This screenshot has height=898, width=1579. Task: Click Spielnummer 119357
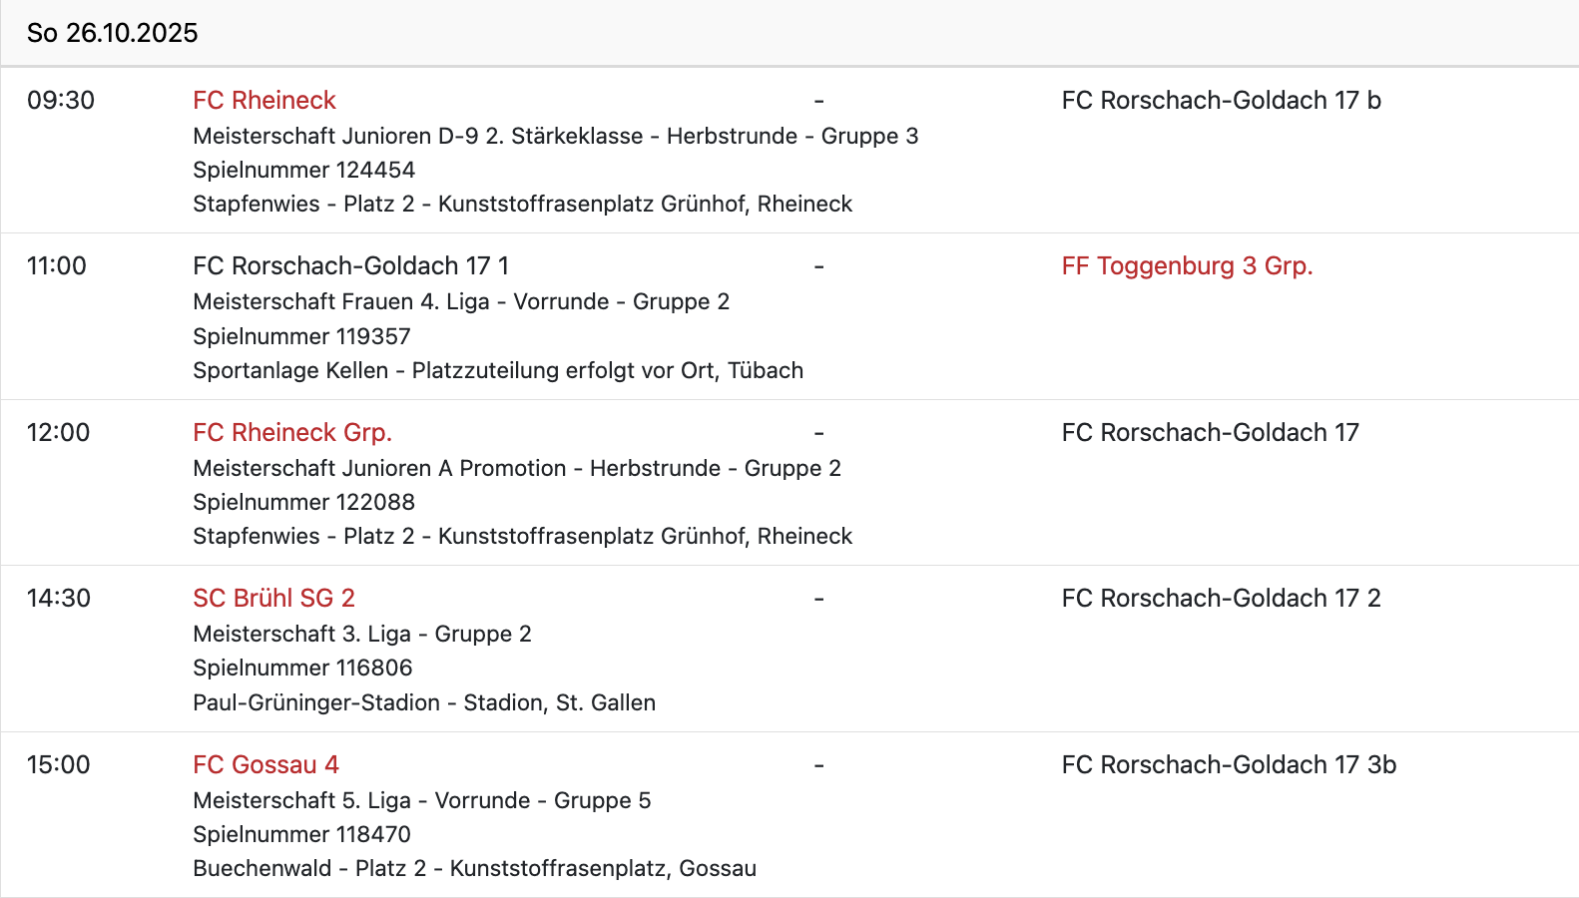(301, 336)
